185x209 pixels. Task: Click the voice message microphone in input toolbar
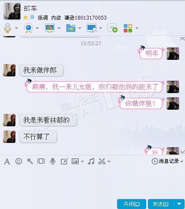(x=52, y=161)
